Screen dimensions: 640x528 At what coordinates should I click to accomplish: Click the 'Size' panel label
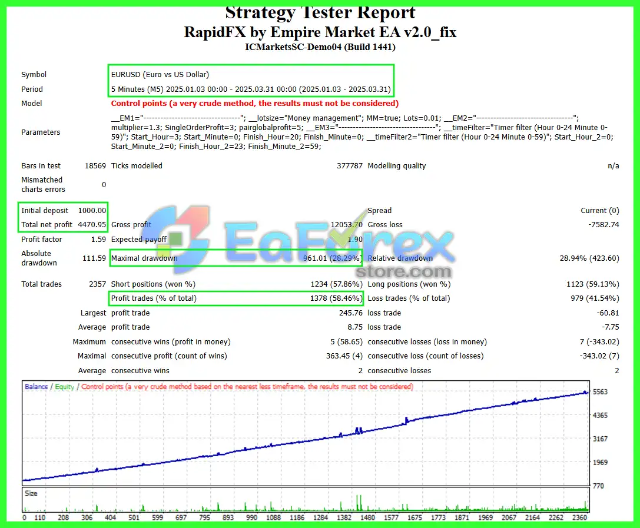(x=31, y=494)
